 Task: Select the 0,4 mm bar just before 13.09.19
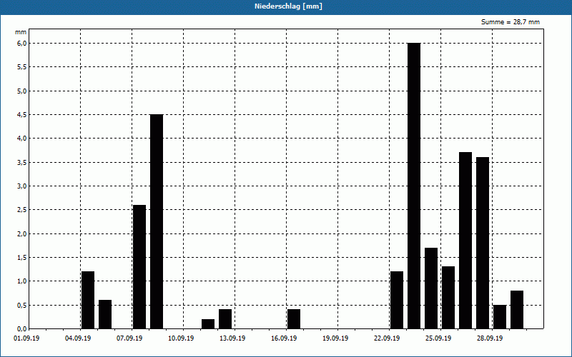click(x=225, y=319)
